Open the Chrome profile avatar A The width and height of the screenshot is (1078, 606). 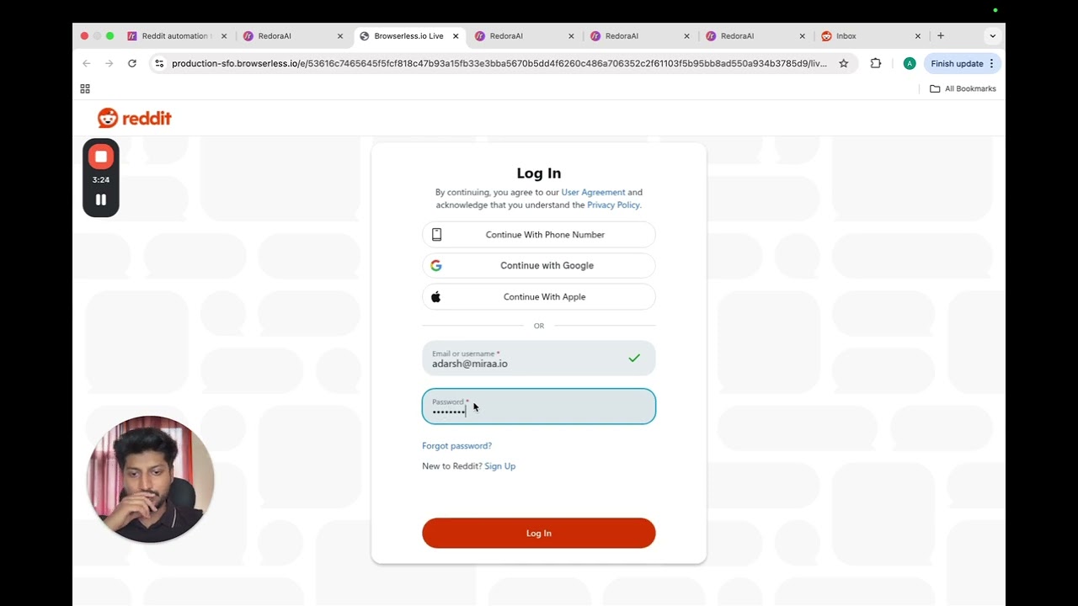click(910, 63)
